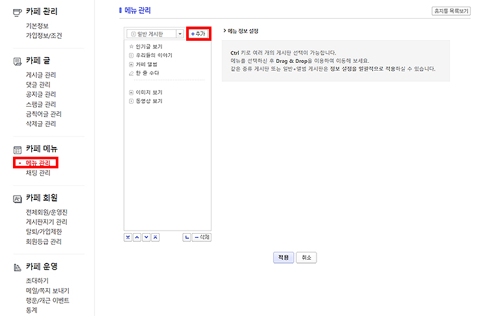480x316 pixels.
Task: Click the 메뉴 관리 page title
Action: tap(138, 10)
